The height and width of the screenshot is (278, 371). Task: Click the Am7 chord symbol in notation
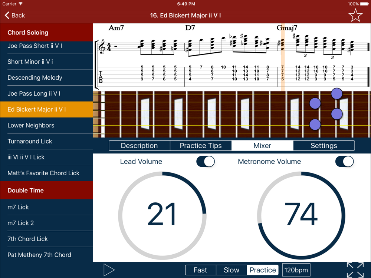116,28
